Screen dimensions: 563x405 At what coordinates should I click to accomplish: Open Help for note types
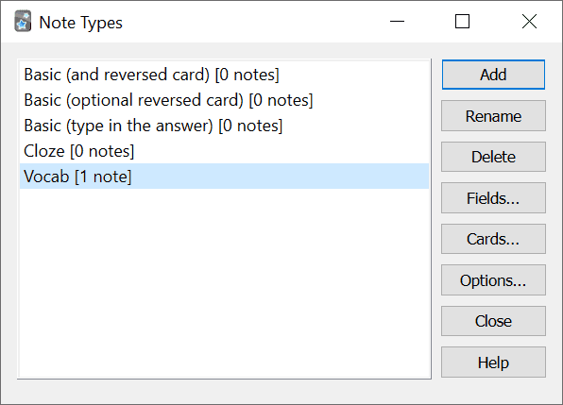click(493, 363)
